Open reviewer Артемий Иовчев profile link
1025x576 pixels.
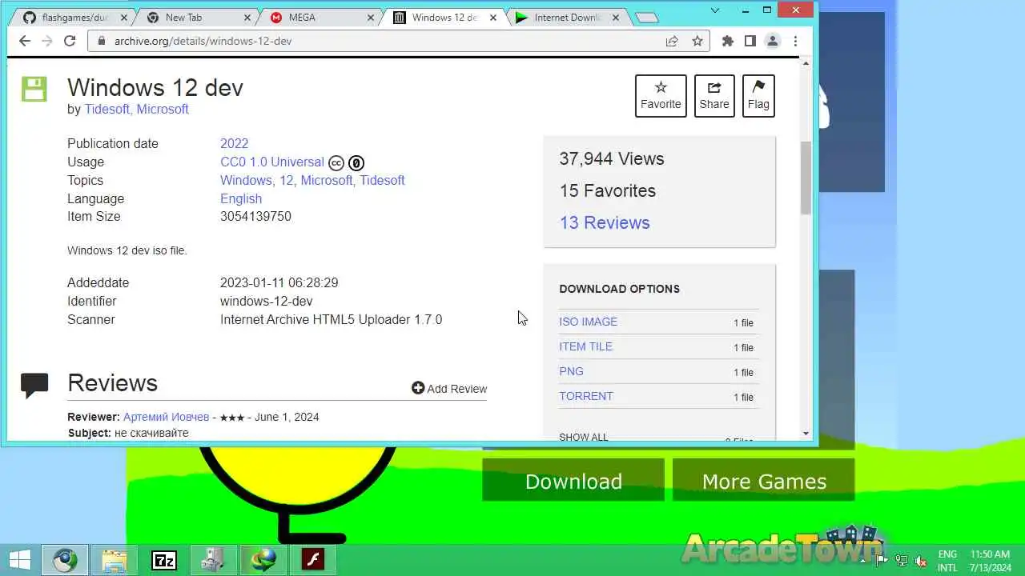pos(166,417)
